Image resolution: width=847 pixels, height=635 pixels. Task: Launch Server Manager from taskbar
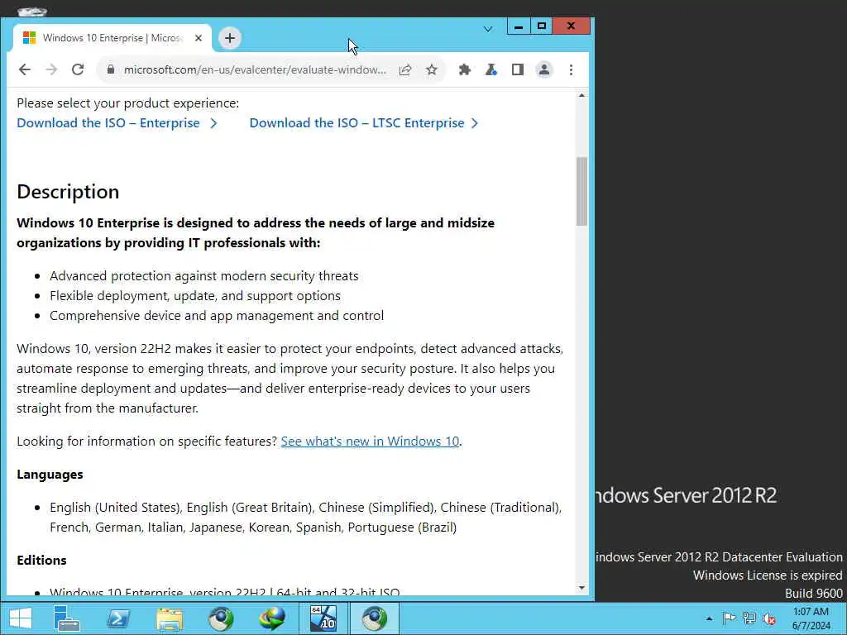pyautogui.click(x=66, y=618)
